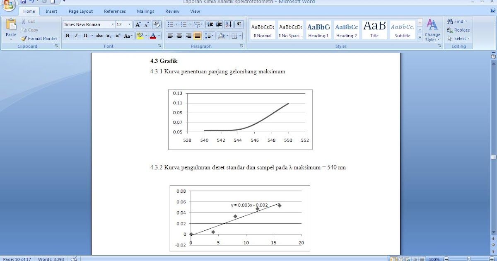The height and width of the screenshot is (261, 497).
Task: Apply multilevel list
Action: click(199, 24)
